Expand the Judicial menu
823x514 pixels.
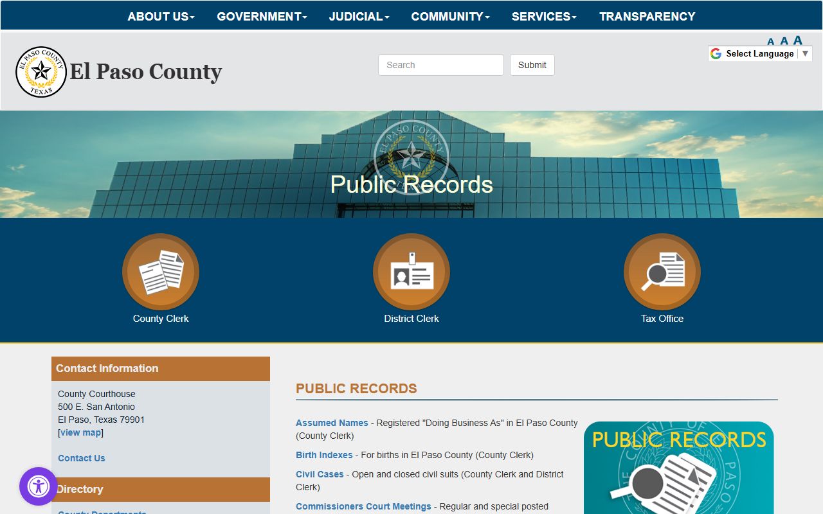[x=359, y=17]
